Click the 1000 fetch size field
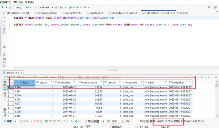219x128 pixels. [x=115, y=121]
